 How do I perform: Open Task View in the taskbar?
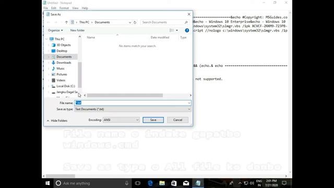(138, 183)
